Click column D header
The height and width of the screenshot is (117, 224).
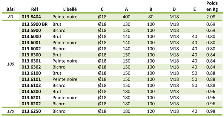click(174, 9)
